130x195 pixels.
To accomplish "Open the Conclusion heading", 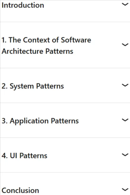I will click(20, 190).
